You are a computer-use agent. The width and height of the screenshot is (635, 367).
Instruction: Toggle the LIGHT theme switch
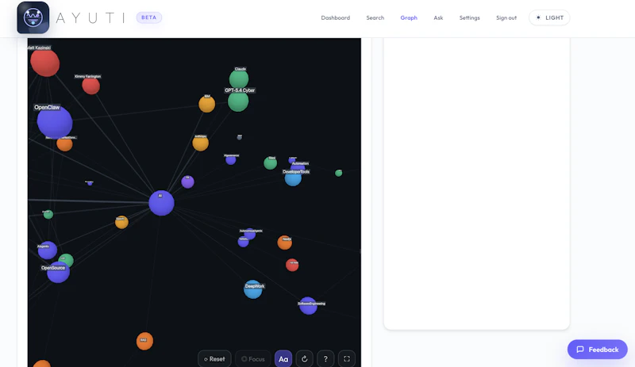pos(549,17)
